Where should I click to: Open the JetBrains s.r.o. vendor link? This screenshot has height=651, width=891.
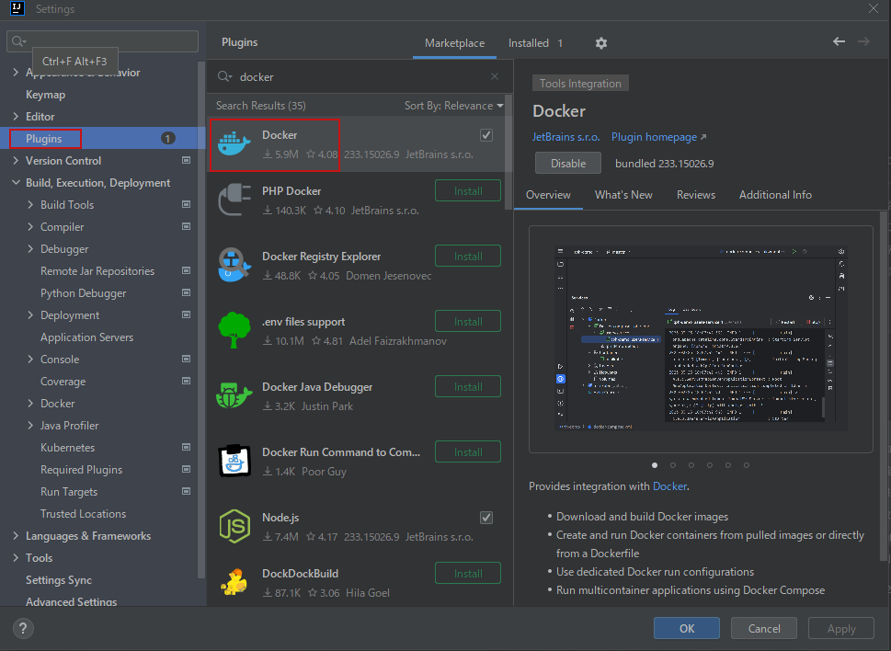[566, 137]
